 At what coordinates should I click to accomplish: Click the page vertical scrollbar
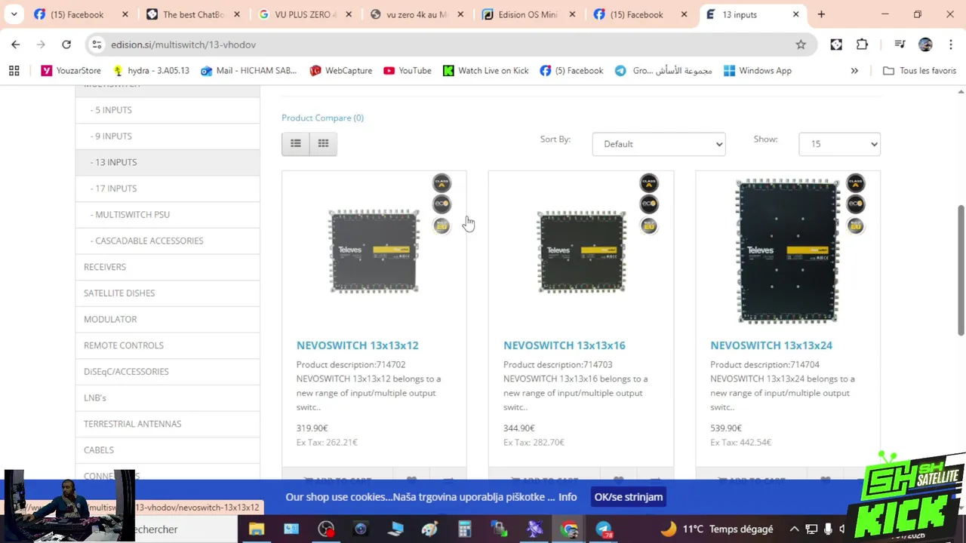[x=961, y=270]
